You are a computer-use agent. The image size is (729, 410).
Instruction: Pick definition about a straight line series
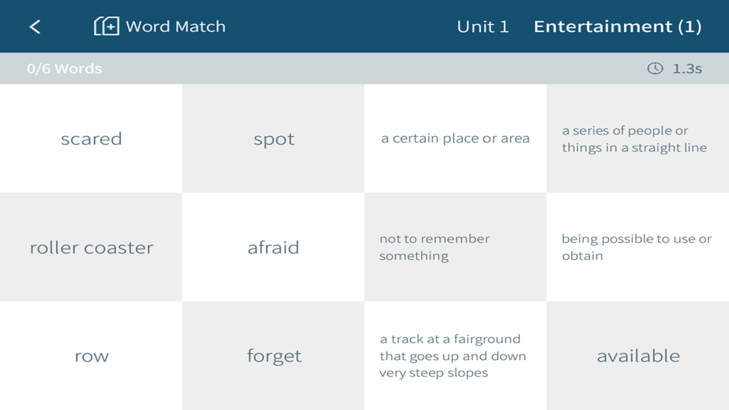tap(638, 138)
